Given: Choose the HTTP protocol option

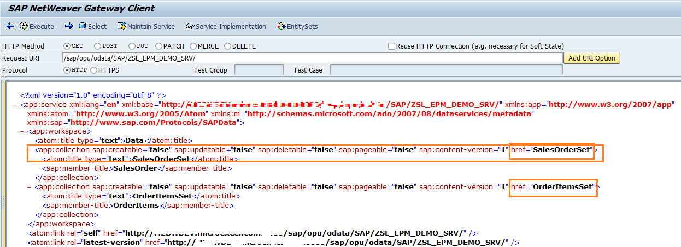Looking at the screenshot, I should coord(67,70).
